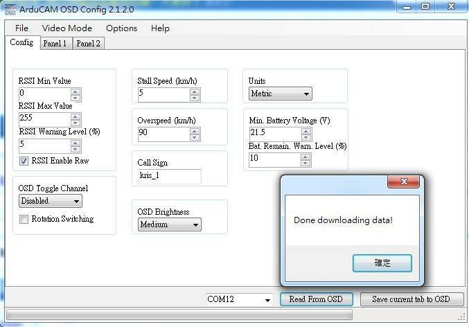This screenshot has height=327, width=469.
Task: Increase Stall Speed with up arrow
Action: 195,91
